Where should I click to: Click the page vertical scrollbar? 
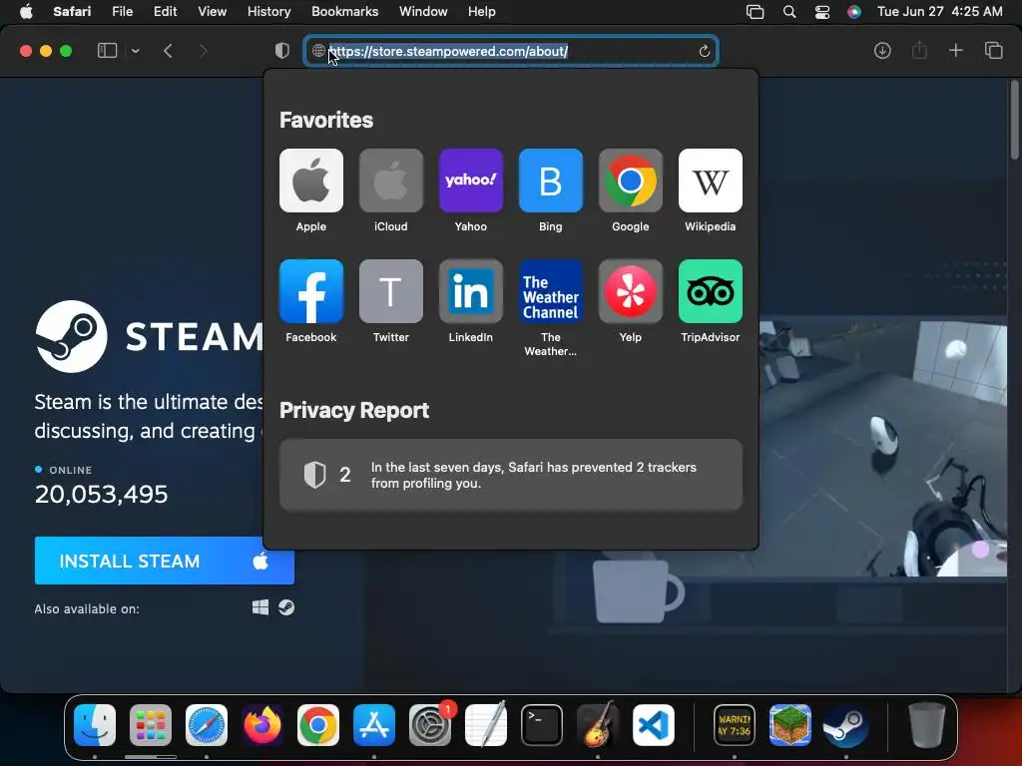click(x=1014, y=121)
